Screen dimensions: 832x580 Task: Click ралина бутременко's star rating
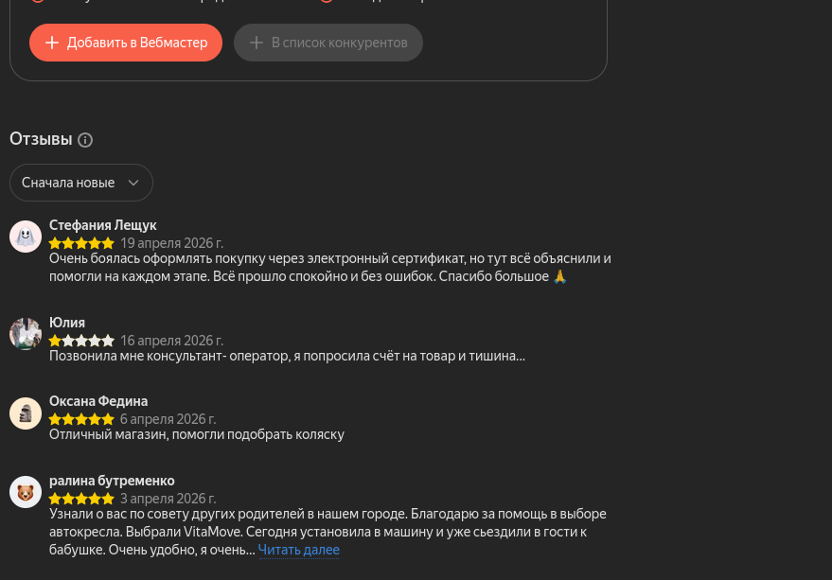(81, 499)
